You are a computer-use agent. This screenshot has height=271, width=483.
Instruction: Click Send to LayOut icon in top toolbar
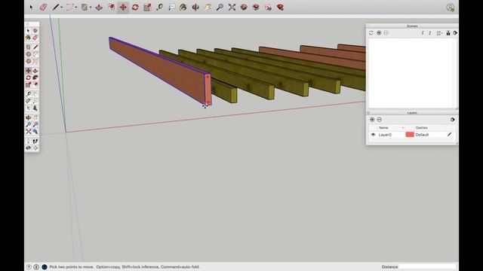pos(268,7)
